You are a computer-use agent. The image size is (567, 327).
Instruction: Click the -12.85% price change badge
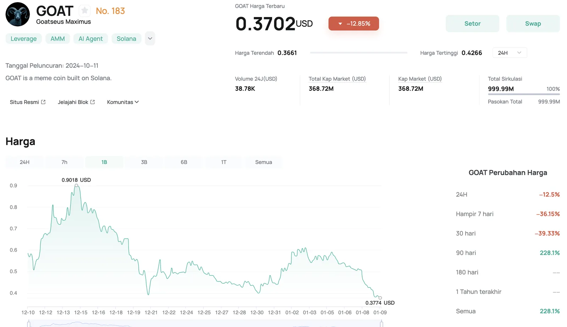click(x=354, y=24)
